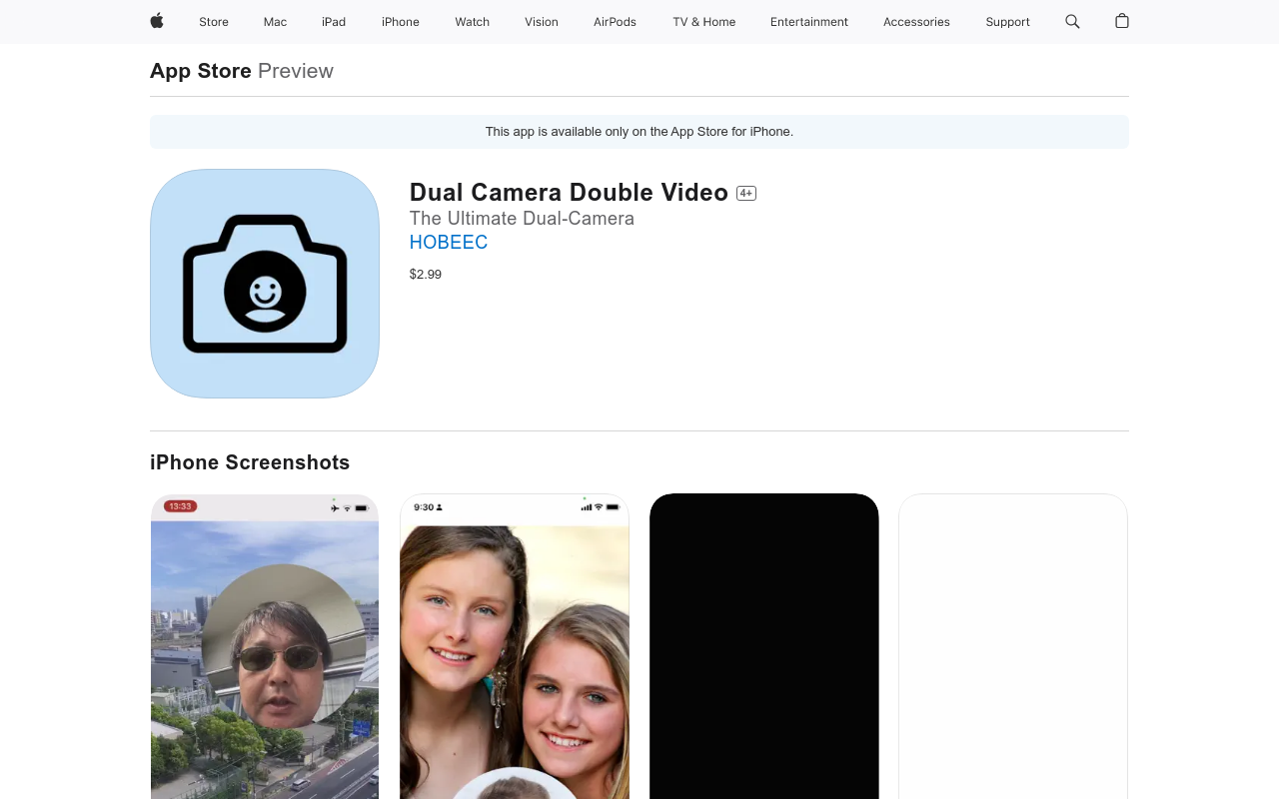Select the 4+ age rating badge
The height and width of the screenshot is (799, 1279).
[746, 193]
